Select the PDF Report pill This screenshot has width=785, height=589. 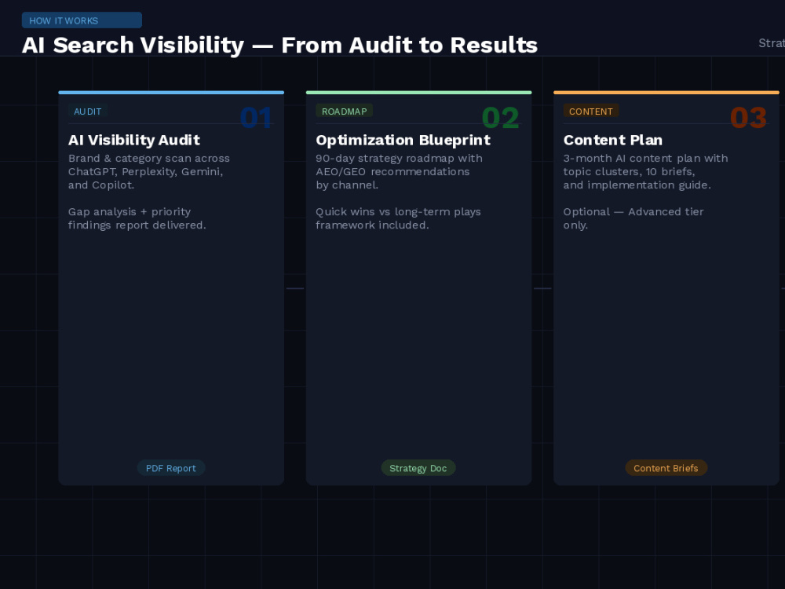click(x=170, y=468)
